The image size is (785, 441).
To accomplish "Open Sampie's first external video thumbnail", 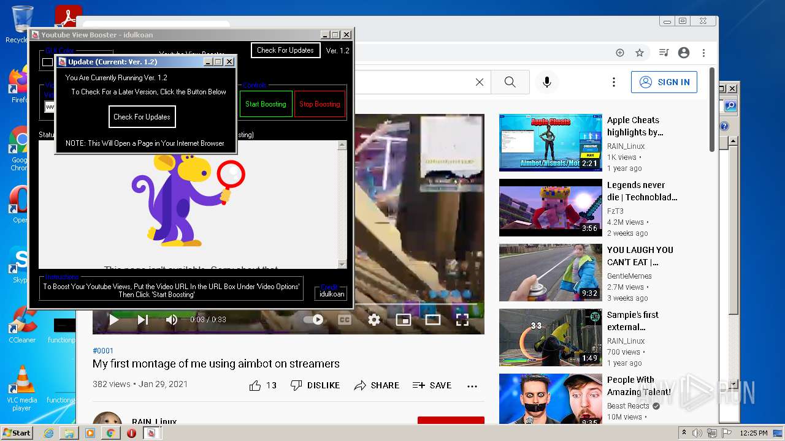I will tap(550, 337).
